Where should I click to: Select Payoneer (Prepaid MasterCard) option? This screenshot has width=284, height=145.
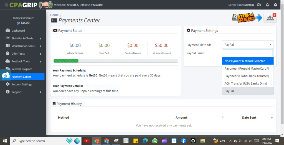point(247,68)
